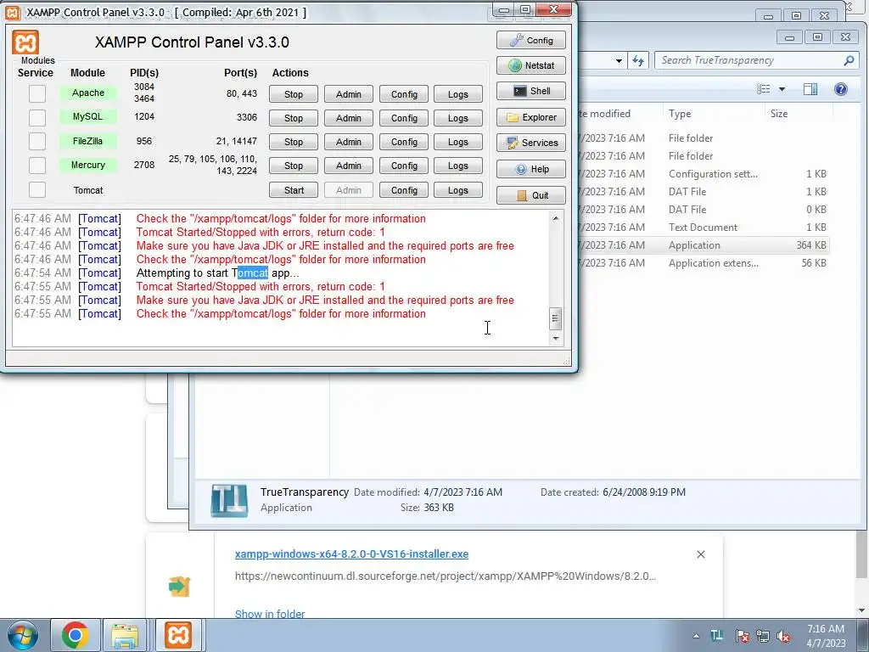Toggle the Tomcat service checkbox
Screen dimensions: 869x652
[x=37, y=189]
